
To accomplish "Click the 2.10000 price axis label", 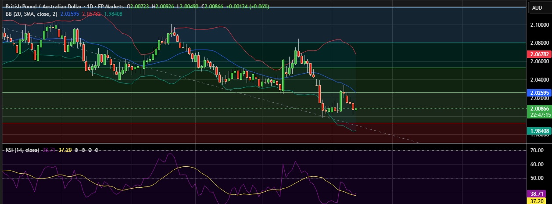I will [540, 25].
